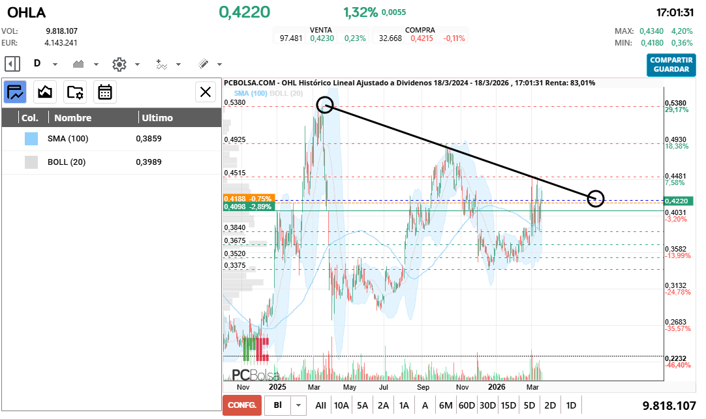Click the BOLL (20) gray color swatch
706x419 pixels.
click(31, 162)
